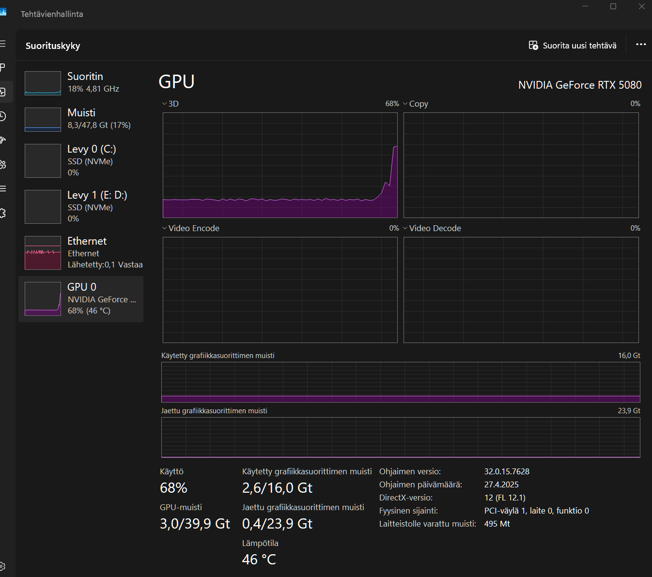Click the 23,9 Gt graph maximum label
The width and height of the screenshot is (652, 577).
point(629,411)
